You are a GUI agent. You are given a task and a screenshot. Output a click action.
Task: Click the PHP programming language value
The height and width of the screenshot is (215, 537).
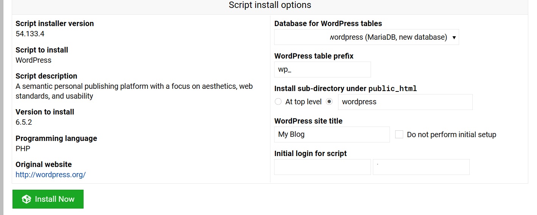tap(23, 148)
